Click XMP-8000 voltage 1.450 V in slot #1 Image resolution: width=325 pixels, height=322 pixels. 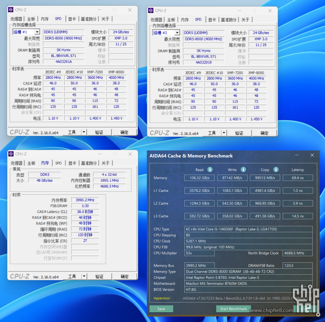116,118
